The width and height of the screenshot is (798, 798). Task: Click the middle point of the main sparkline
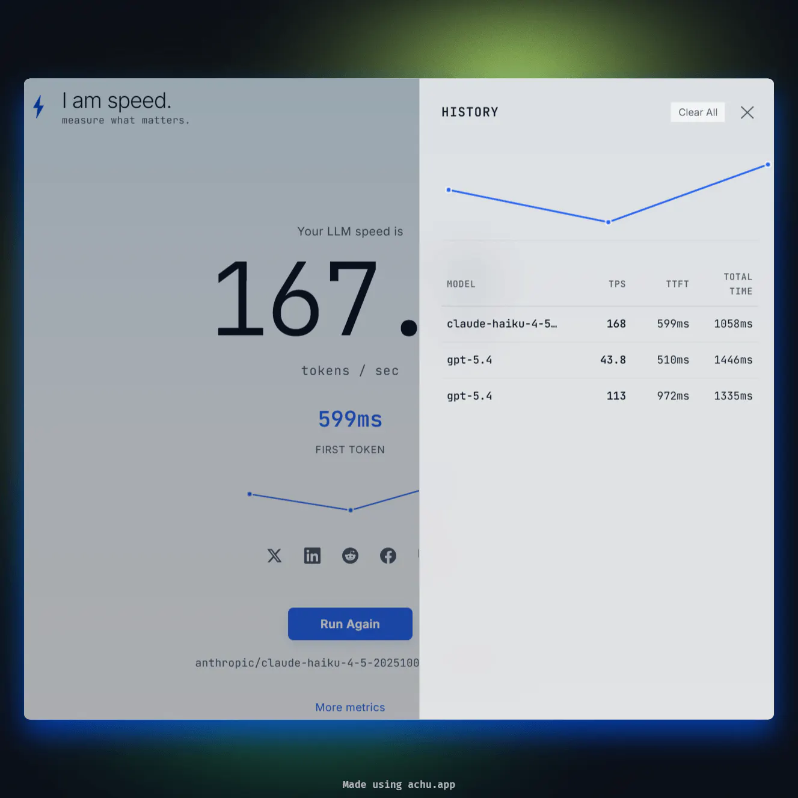click(x=351, y=510)
